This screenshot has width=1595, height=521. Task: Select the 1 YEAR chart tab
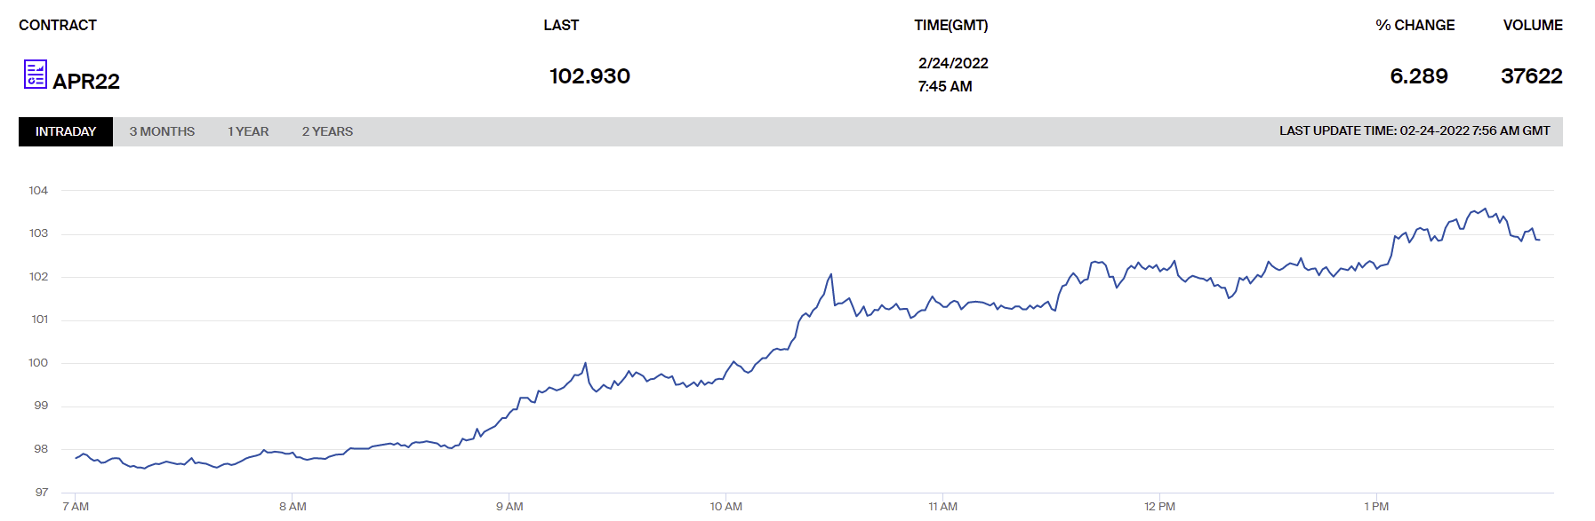point(248,131)
